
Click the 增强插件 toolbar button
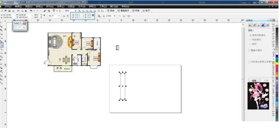click(x=123, y=11)
